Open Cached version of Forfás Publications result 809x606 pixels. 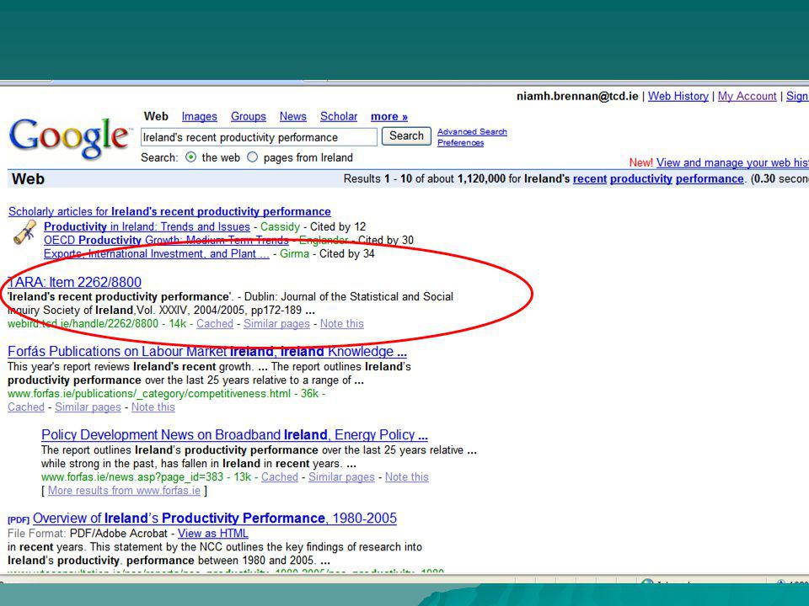pyautogui.click(x=26, y=407)
